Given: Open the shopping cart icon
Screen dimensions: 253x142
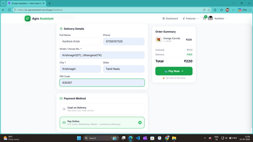Looking at the screenshot, I should (x=204, y=18).
